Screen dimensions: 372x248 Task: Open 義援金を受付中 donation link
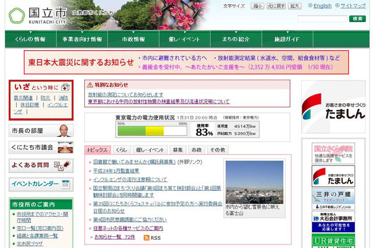[238, 67]
